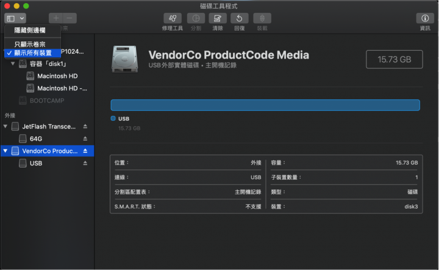The height and width of the screenshot is (270, 439).
Task: Click the 64G external volume icon
Action: tap(23, 139)
